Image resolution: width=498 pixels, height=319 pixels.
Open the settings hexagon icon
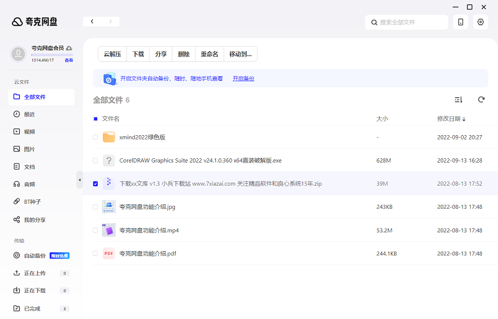481,22
